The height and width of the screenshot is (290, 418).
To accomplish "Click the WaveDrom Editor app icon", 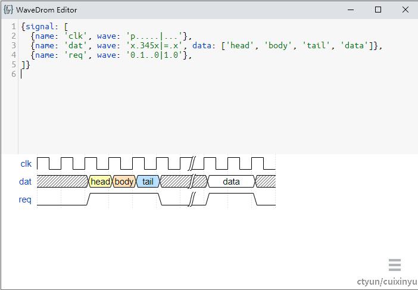I will 8,10.
